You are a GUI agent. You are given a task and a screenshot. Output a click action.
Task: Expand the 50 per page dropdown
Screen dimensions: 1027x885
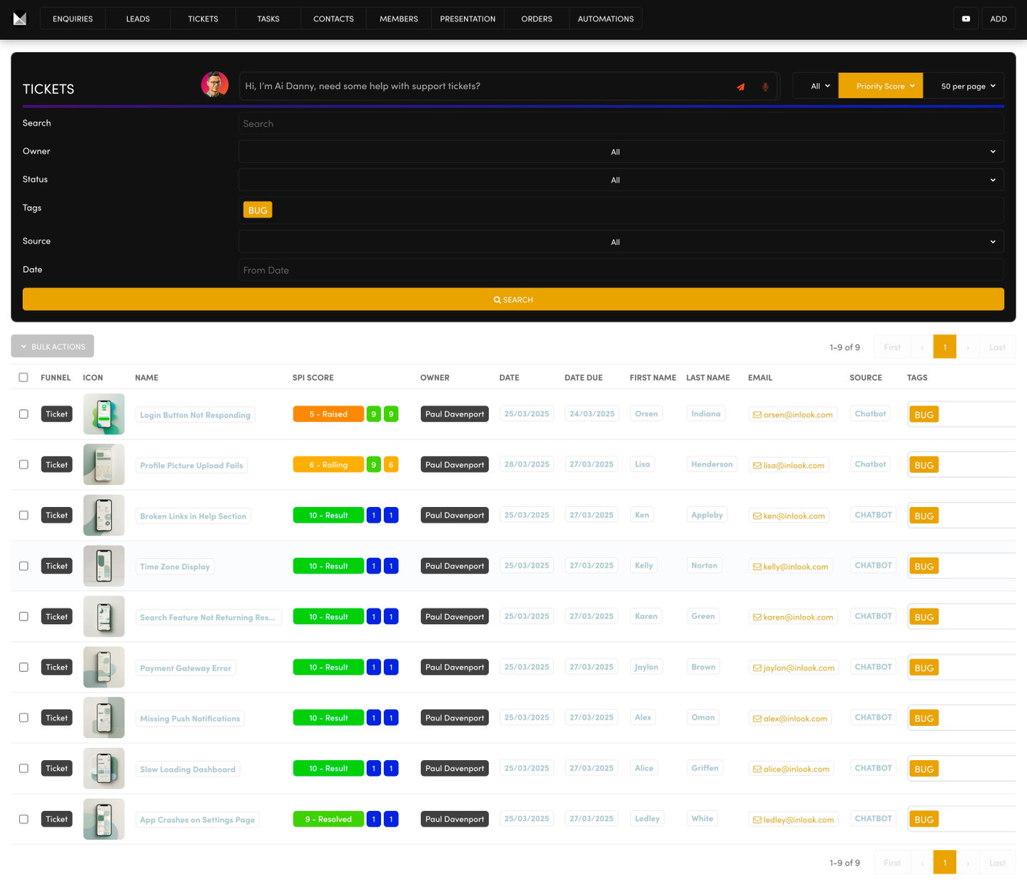click(967, 86)
